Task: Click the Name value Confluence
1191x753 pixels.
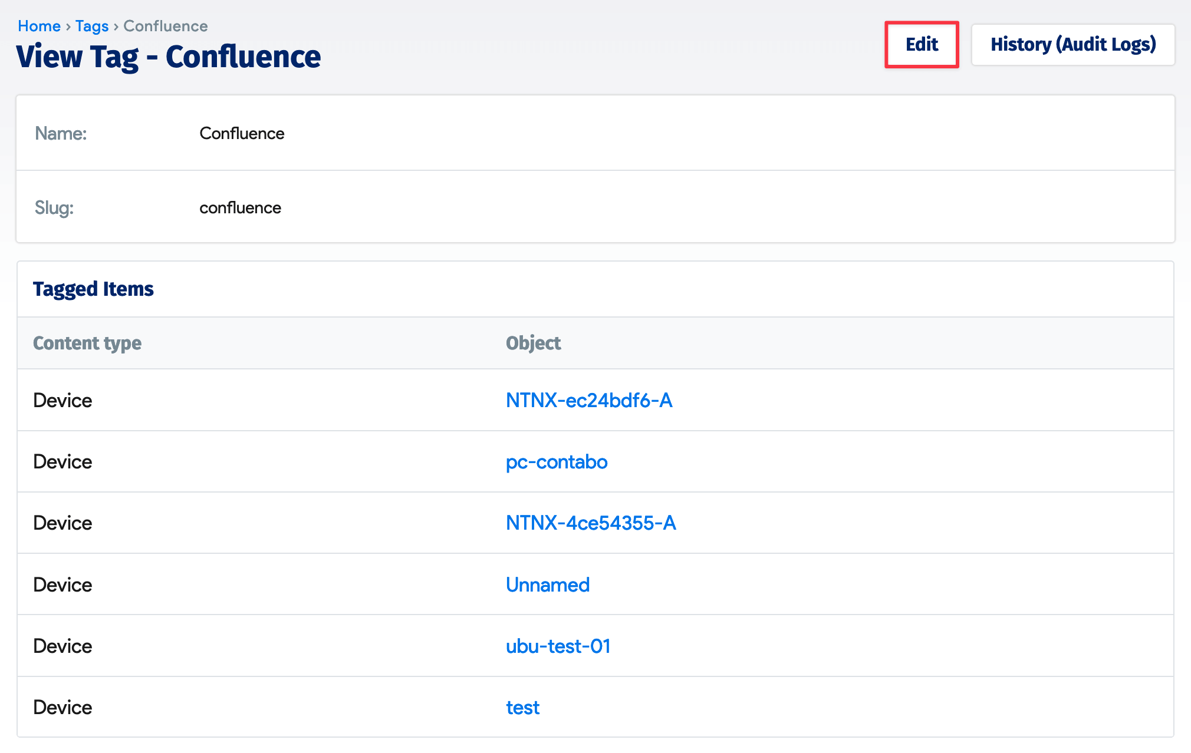Action: (242, 133)
